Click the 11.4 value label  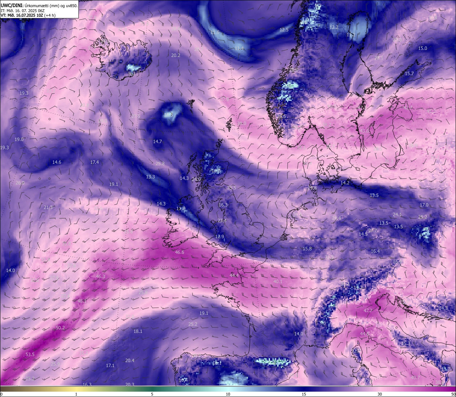pos(239,48)
